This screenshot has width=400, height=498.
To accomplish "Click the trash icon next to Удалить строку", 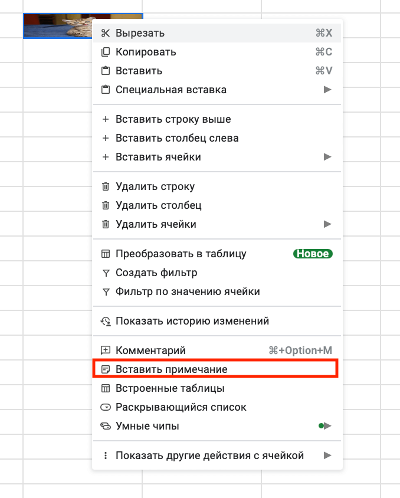I will 106,186.
